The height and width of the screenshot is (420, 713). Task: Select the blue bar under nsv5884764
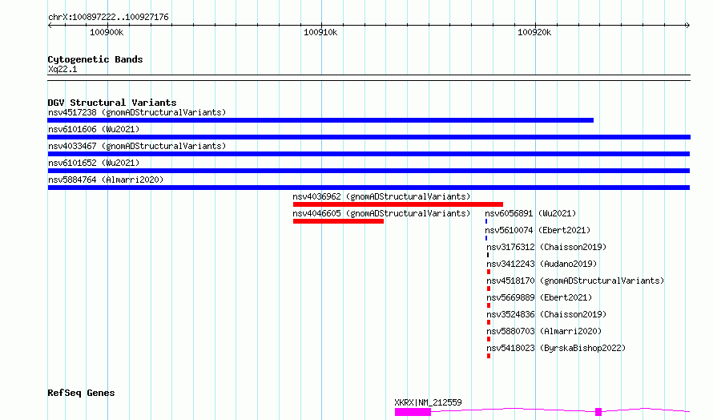(369, 188)
